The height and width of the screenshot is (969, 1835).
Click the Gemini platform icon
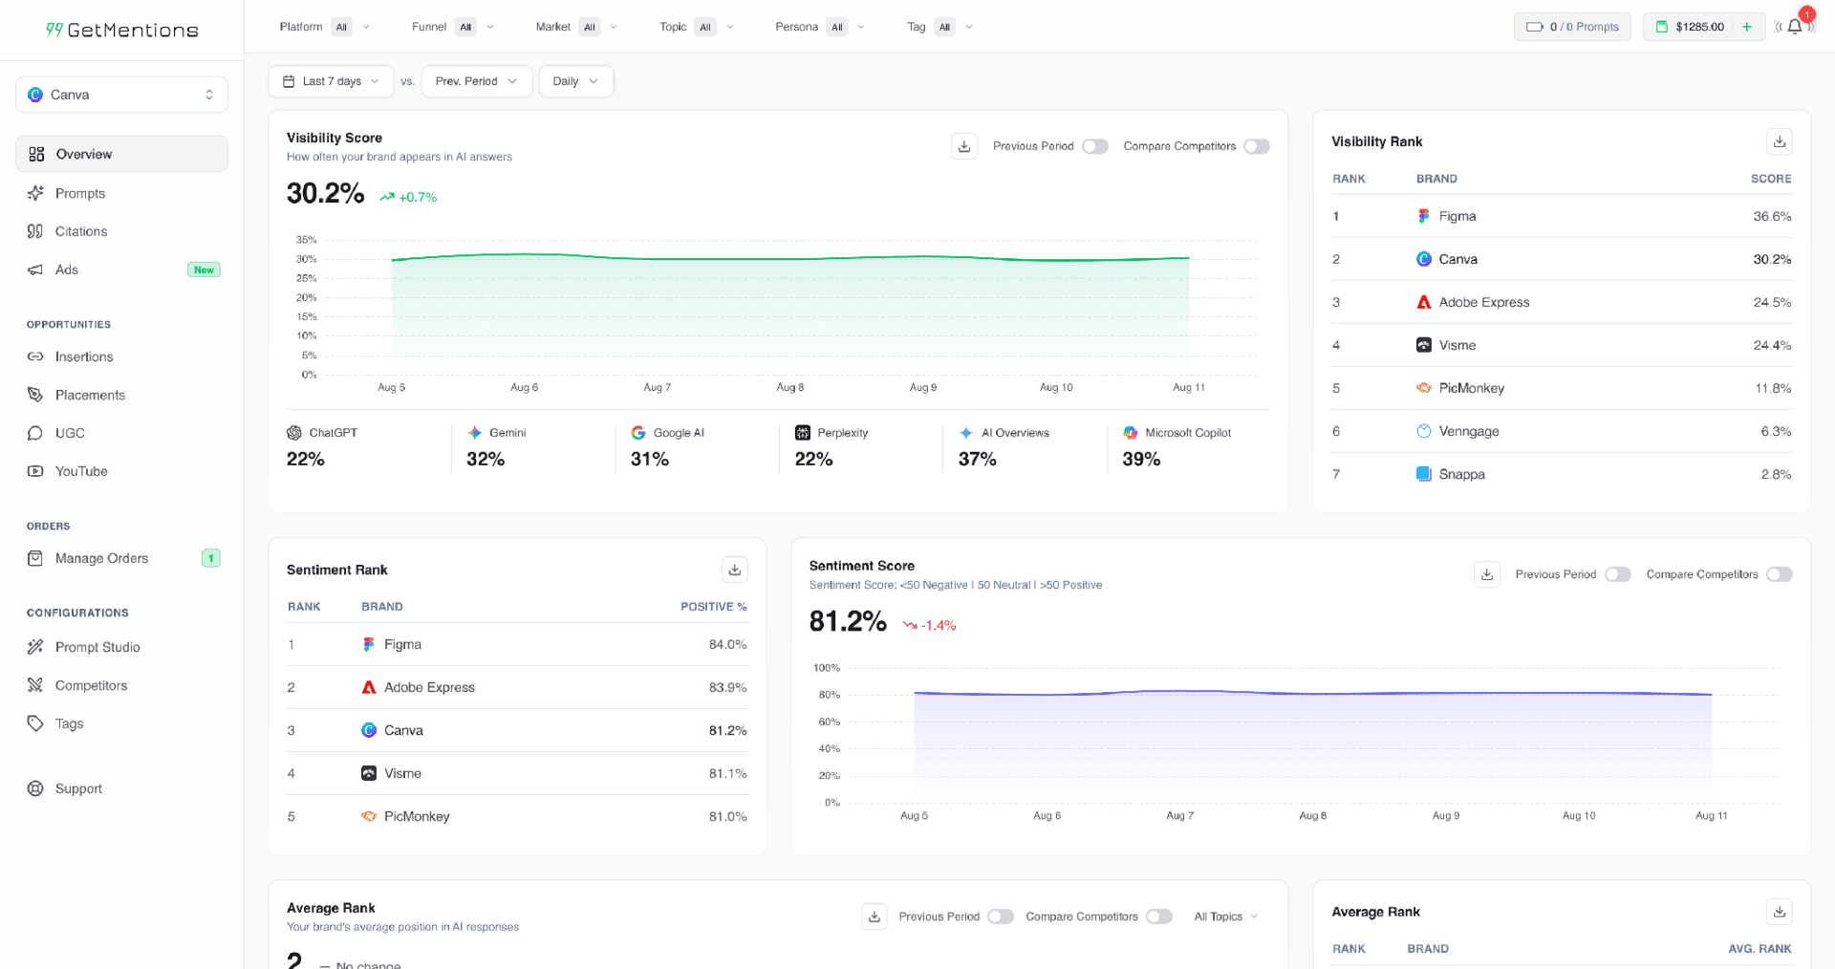[475, 433]
